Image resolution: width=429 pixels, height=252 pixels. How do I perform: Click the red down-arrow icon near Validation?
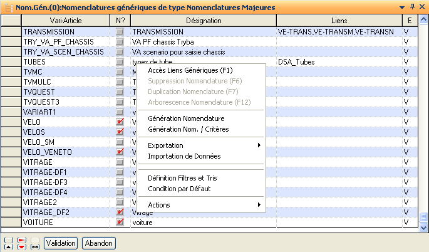[x=21, y=246]
